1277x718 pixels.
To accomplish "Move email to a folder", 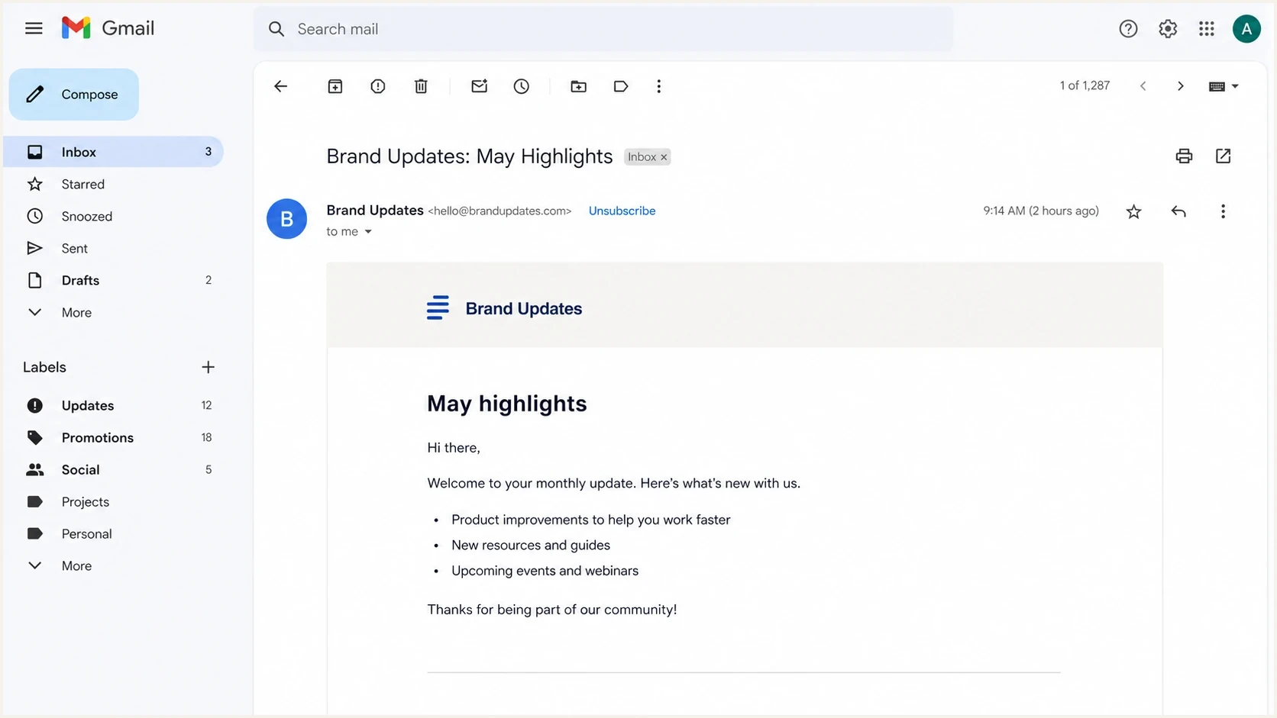I will 579,86.
